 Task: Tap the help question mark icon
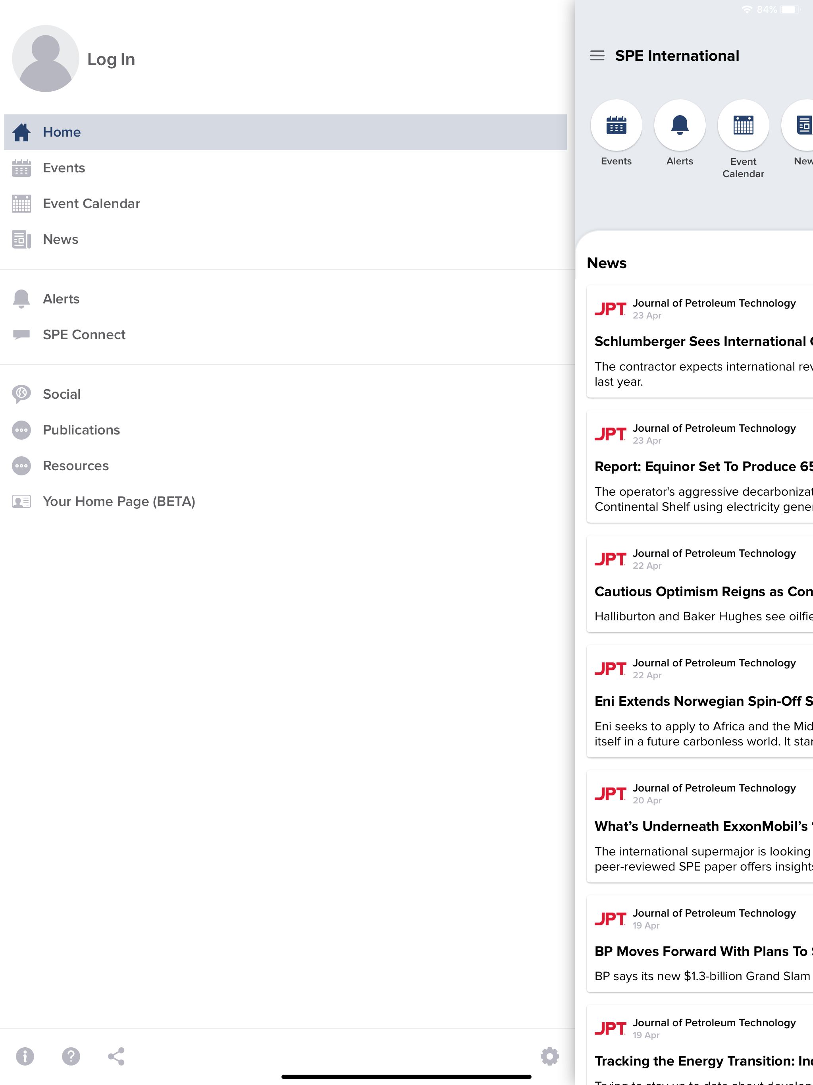pos(71,1056)
